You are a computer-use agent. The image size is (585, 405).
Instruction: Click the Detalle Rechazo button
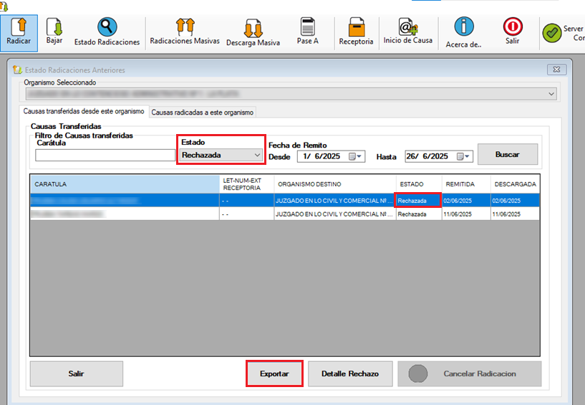tap(350, 374)
